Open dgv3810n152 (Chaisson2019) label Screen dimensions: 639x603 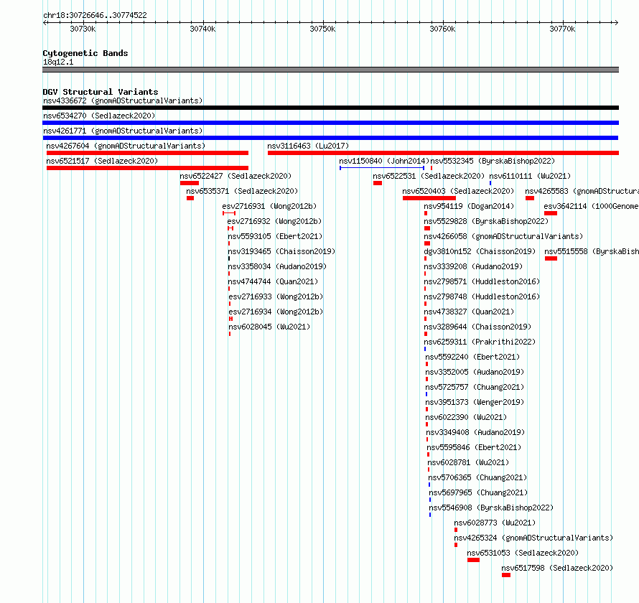point(480,251)
